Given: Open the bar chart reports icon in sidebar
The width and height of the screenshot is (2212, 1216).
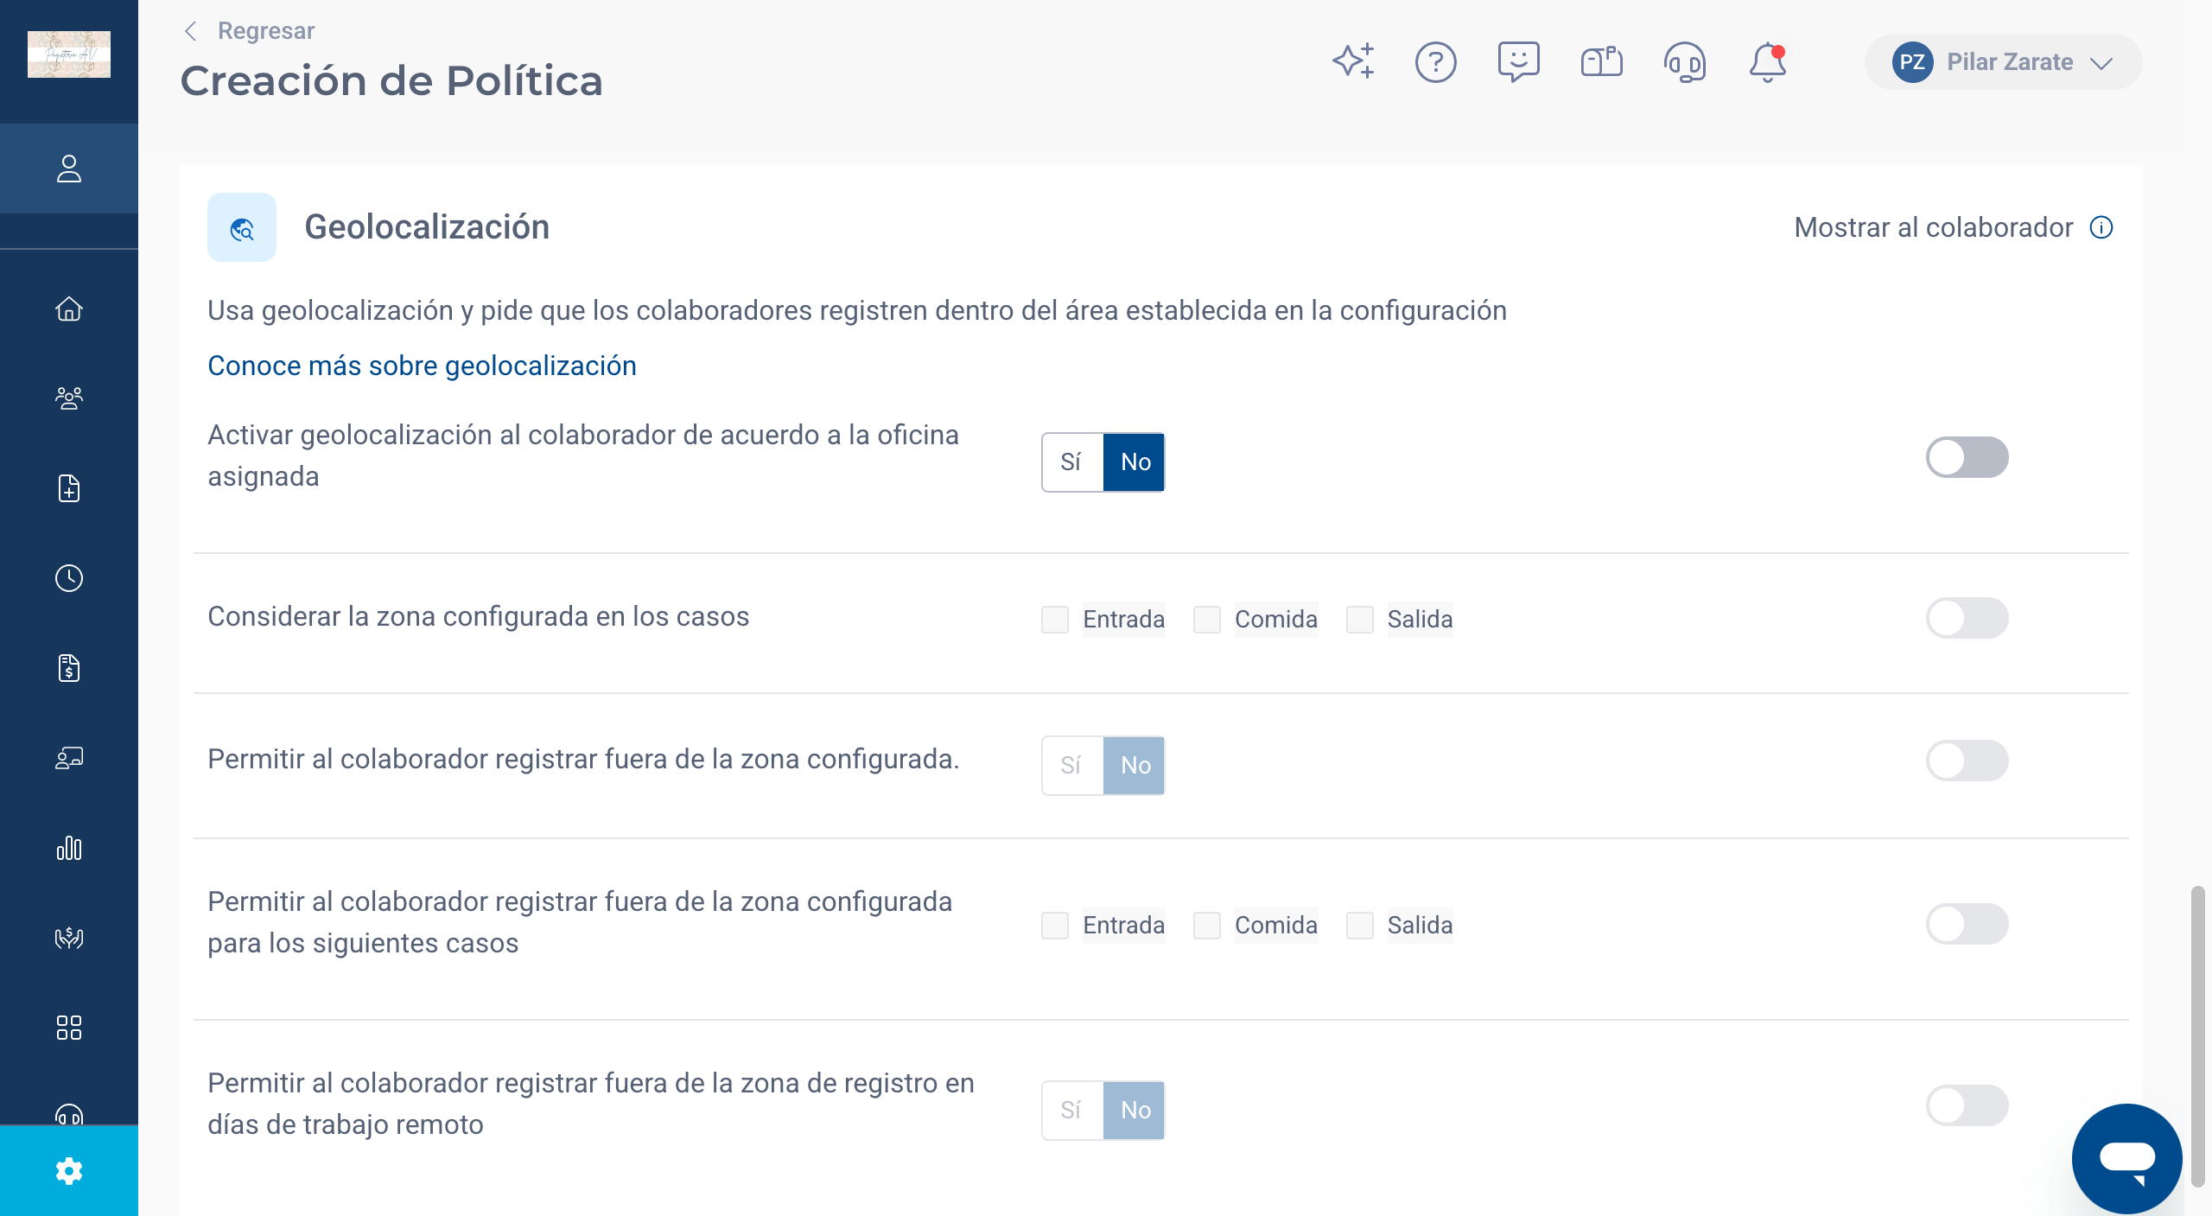Looking at the screenshot, I should 69,848.
